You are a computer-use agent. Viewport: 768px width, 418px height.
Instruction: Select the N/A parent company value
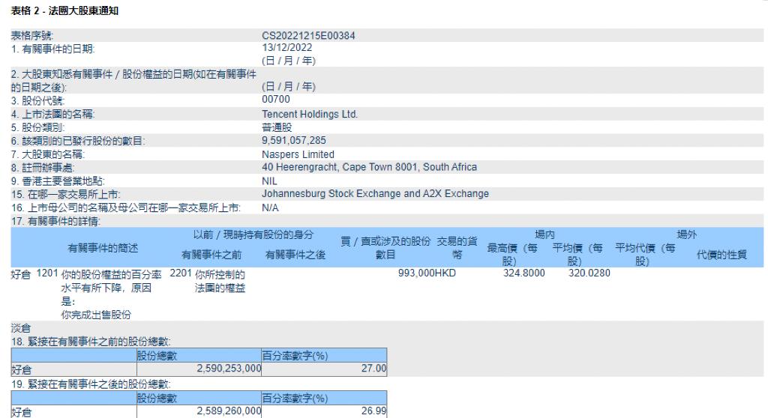[270, 208]
